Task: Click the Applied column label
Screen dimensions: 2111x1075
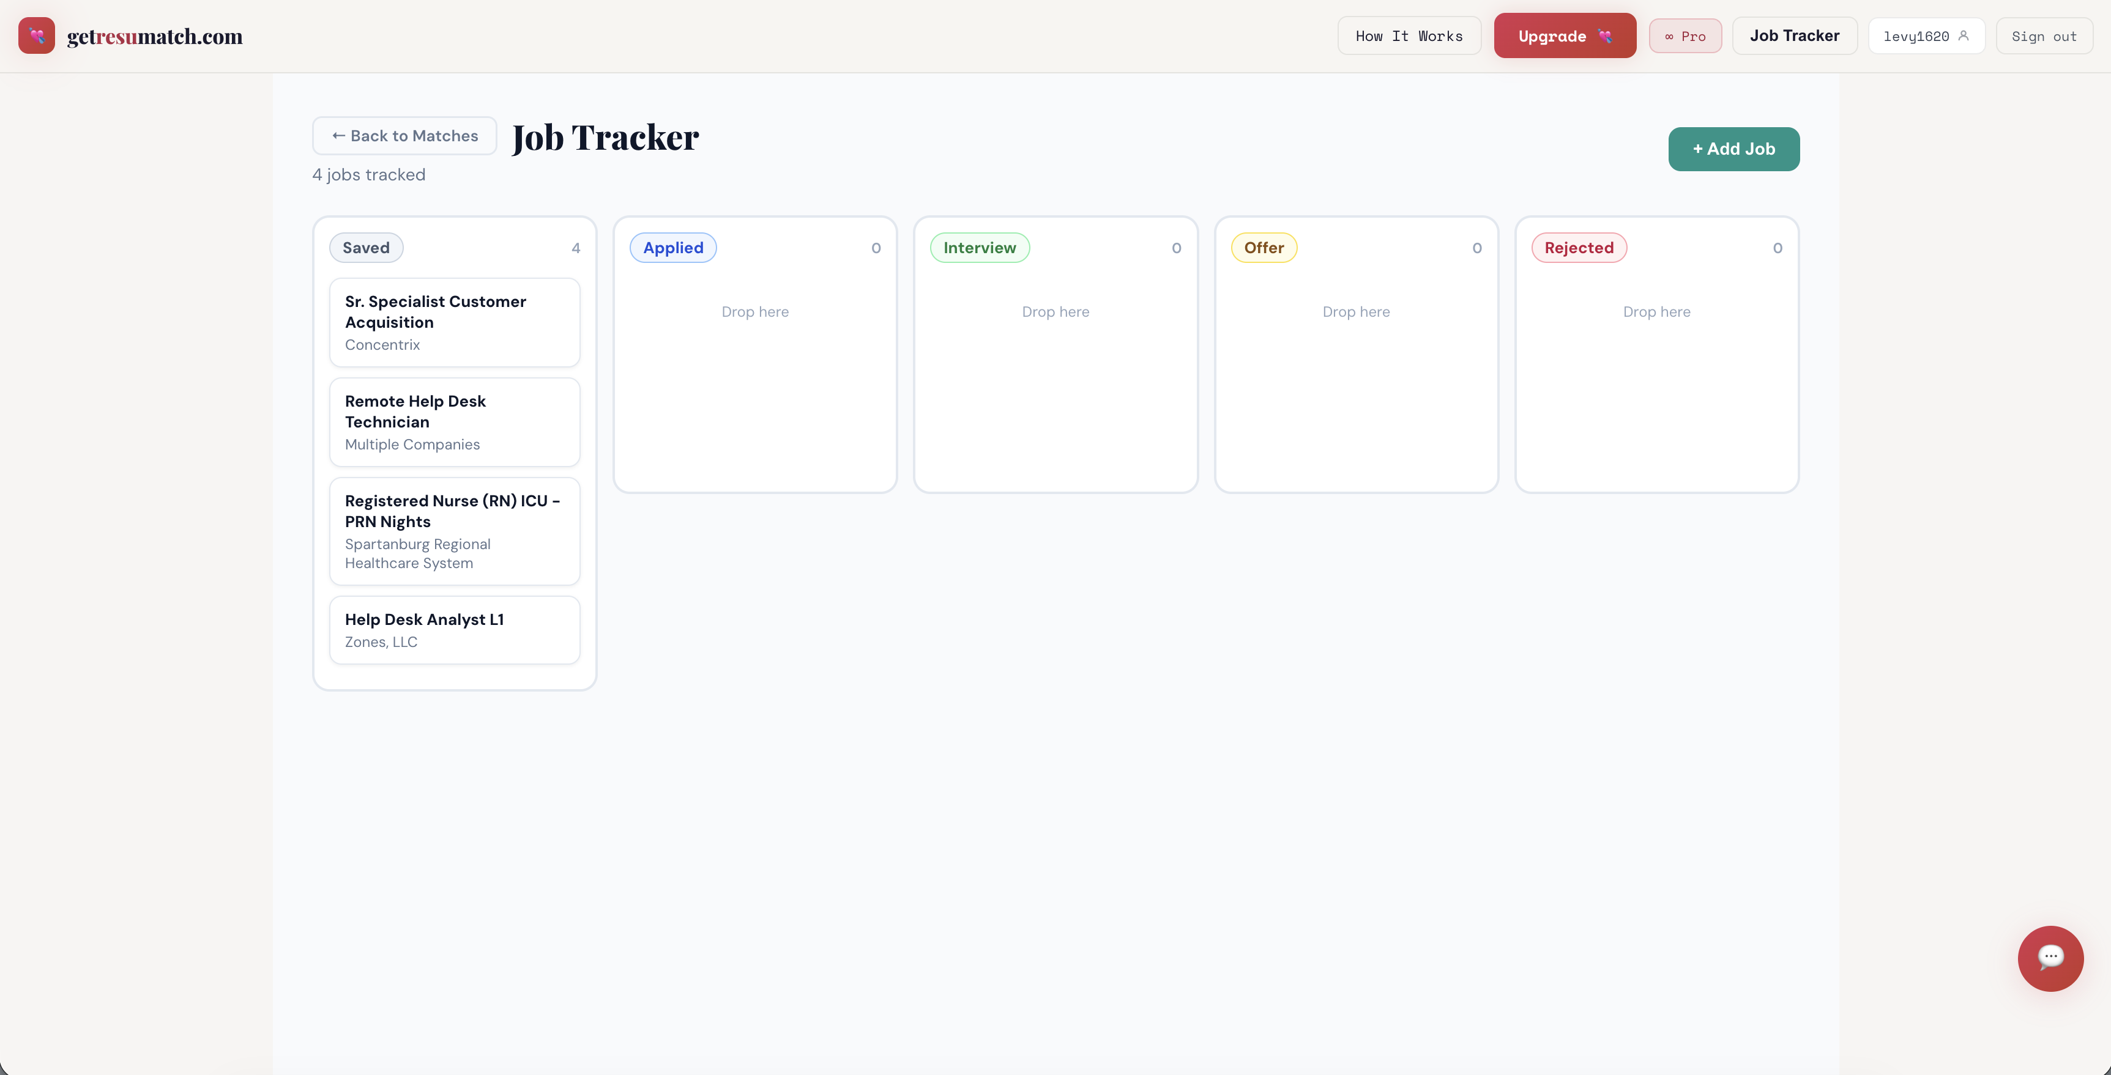Action: click(x=672, y=248)
